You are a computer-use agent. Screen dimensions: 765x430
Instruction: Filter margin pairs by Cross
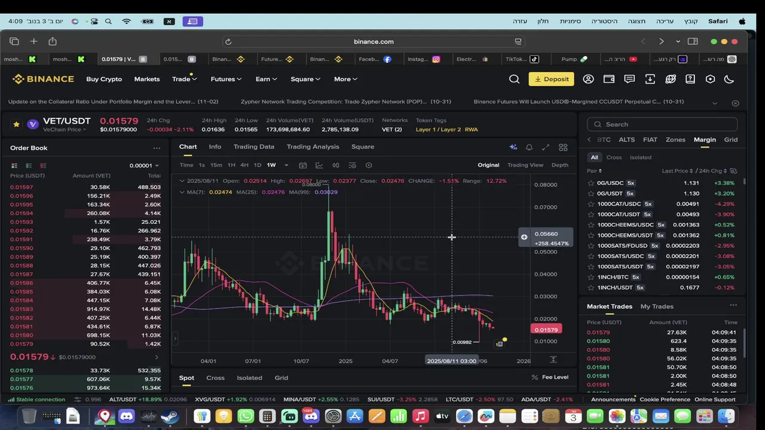pos(614,158)
